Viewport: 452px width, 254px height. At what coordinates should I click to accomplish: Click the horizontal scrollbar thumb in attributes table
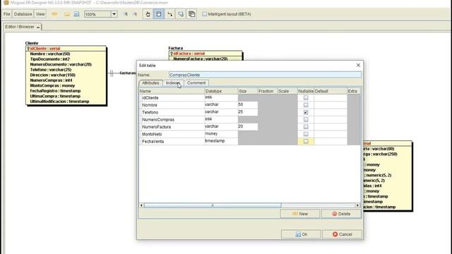[x=213, y=205]
